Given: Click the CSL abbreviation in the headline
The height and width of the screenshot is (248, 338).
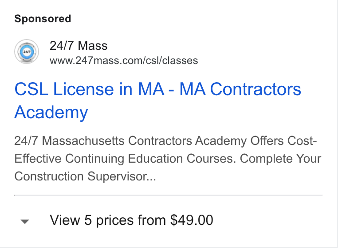Looking at the screenshot, I should point(31,89).
